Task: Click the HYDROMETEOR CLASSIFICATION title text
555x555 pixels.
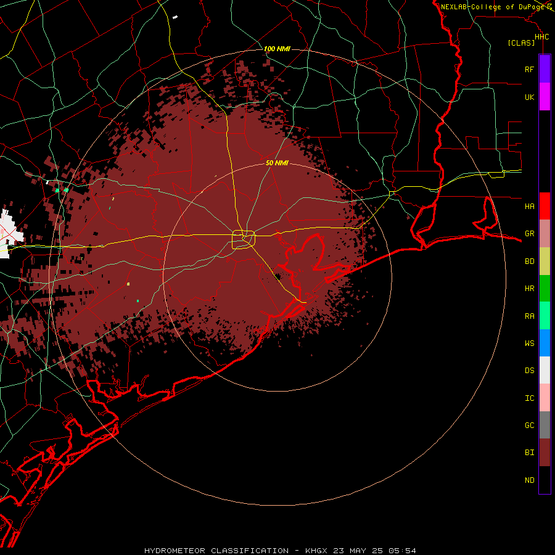Action: (216, 551)
